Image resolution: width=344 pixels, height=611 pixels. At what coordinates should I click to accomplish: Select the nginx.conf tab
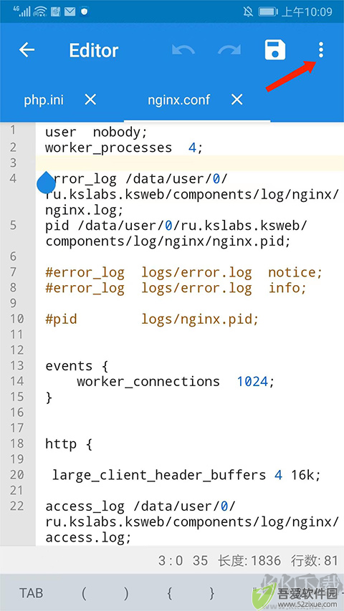178,100
